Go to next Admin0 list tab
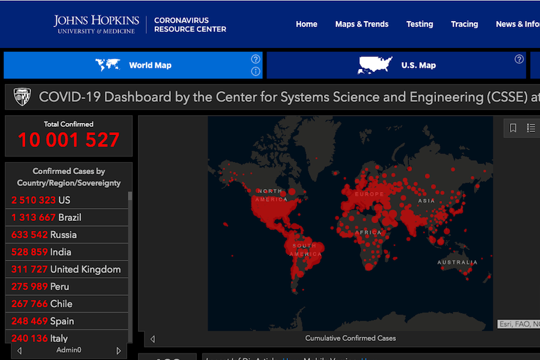Viewport: 540px width, 360px height. coord(118,350)
